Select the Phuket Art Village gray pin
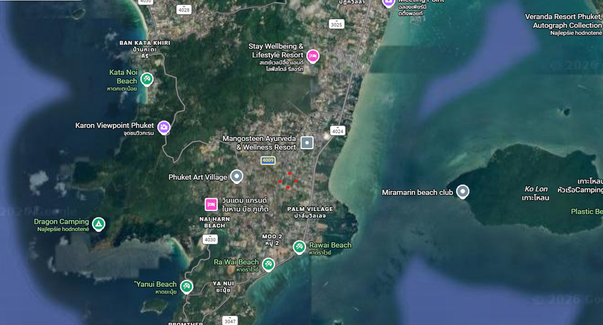 pyautogui.click(x=236, y=177)
